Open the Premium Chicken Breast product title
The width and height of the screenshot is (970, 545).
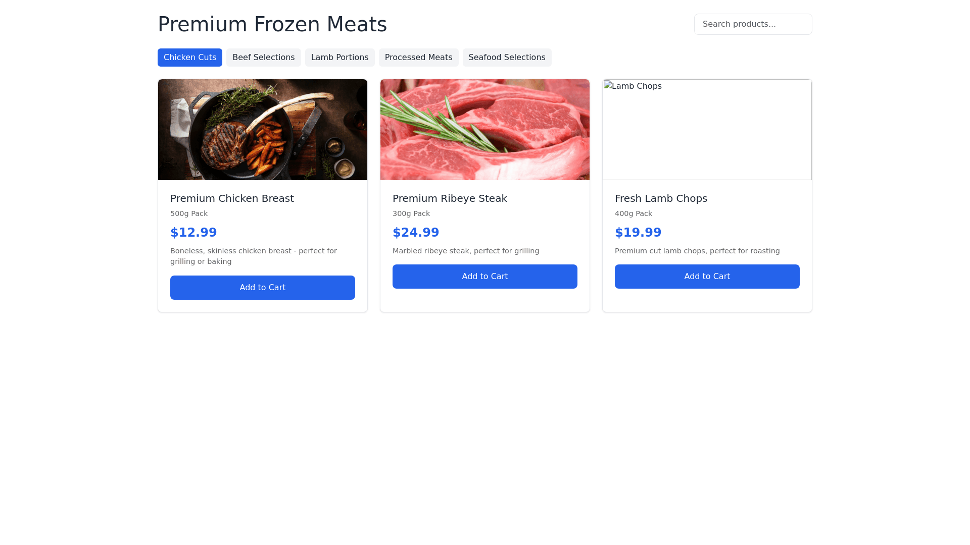[232, 198]
